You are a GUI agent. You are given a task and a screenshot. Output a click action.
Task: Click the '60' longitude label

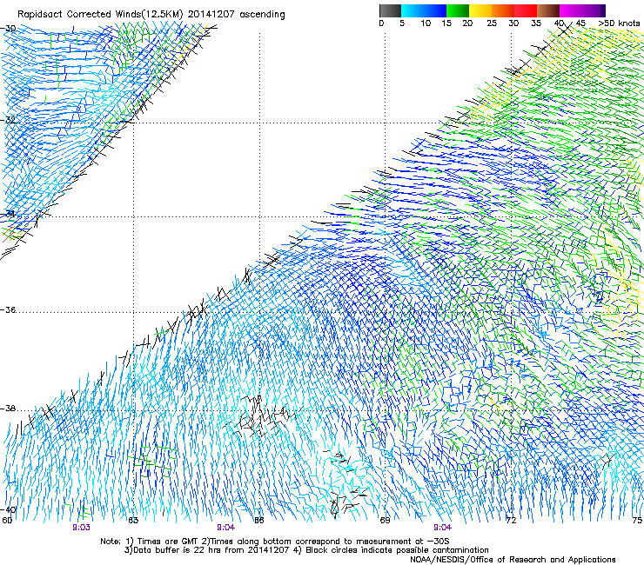coord(7,521)
